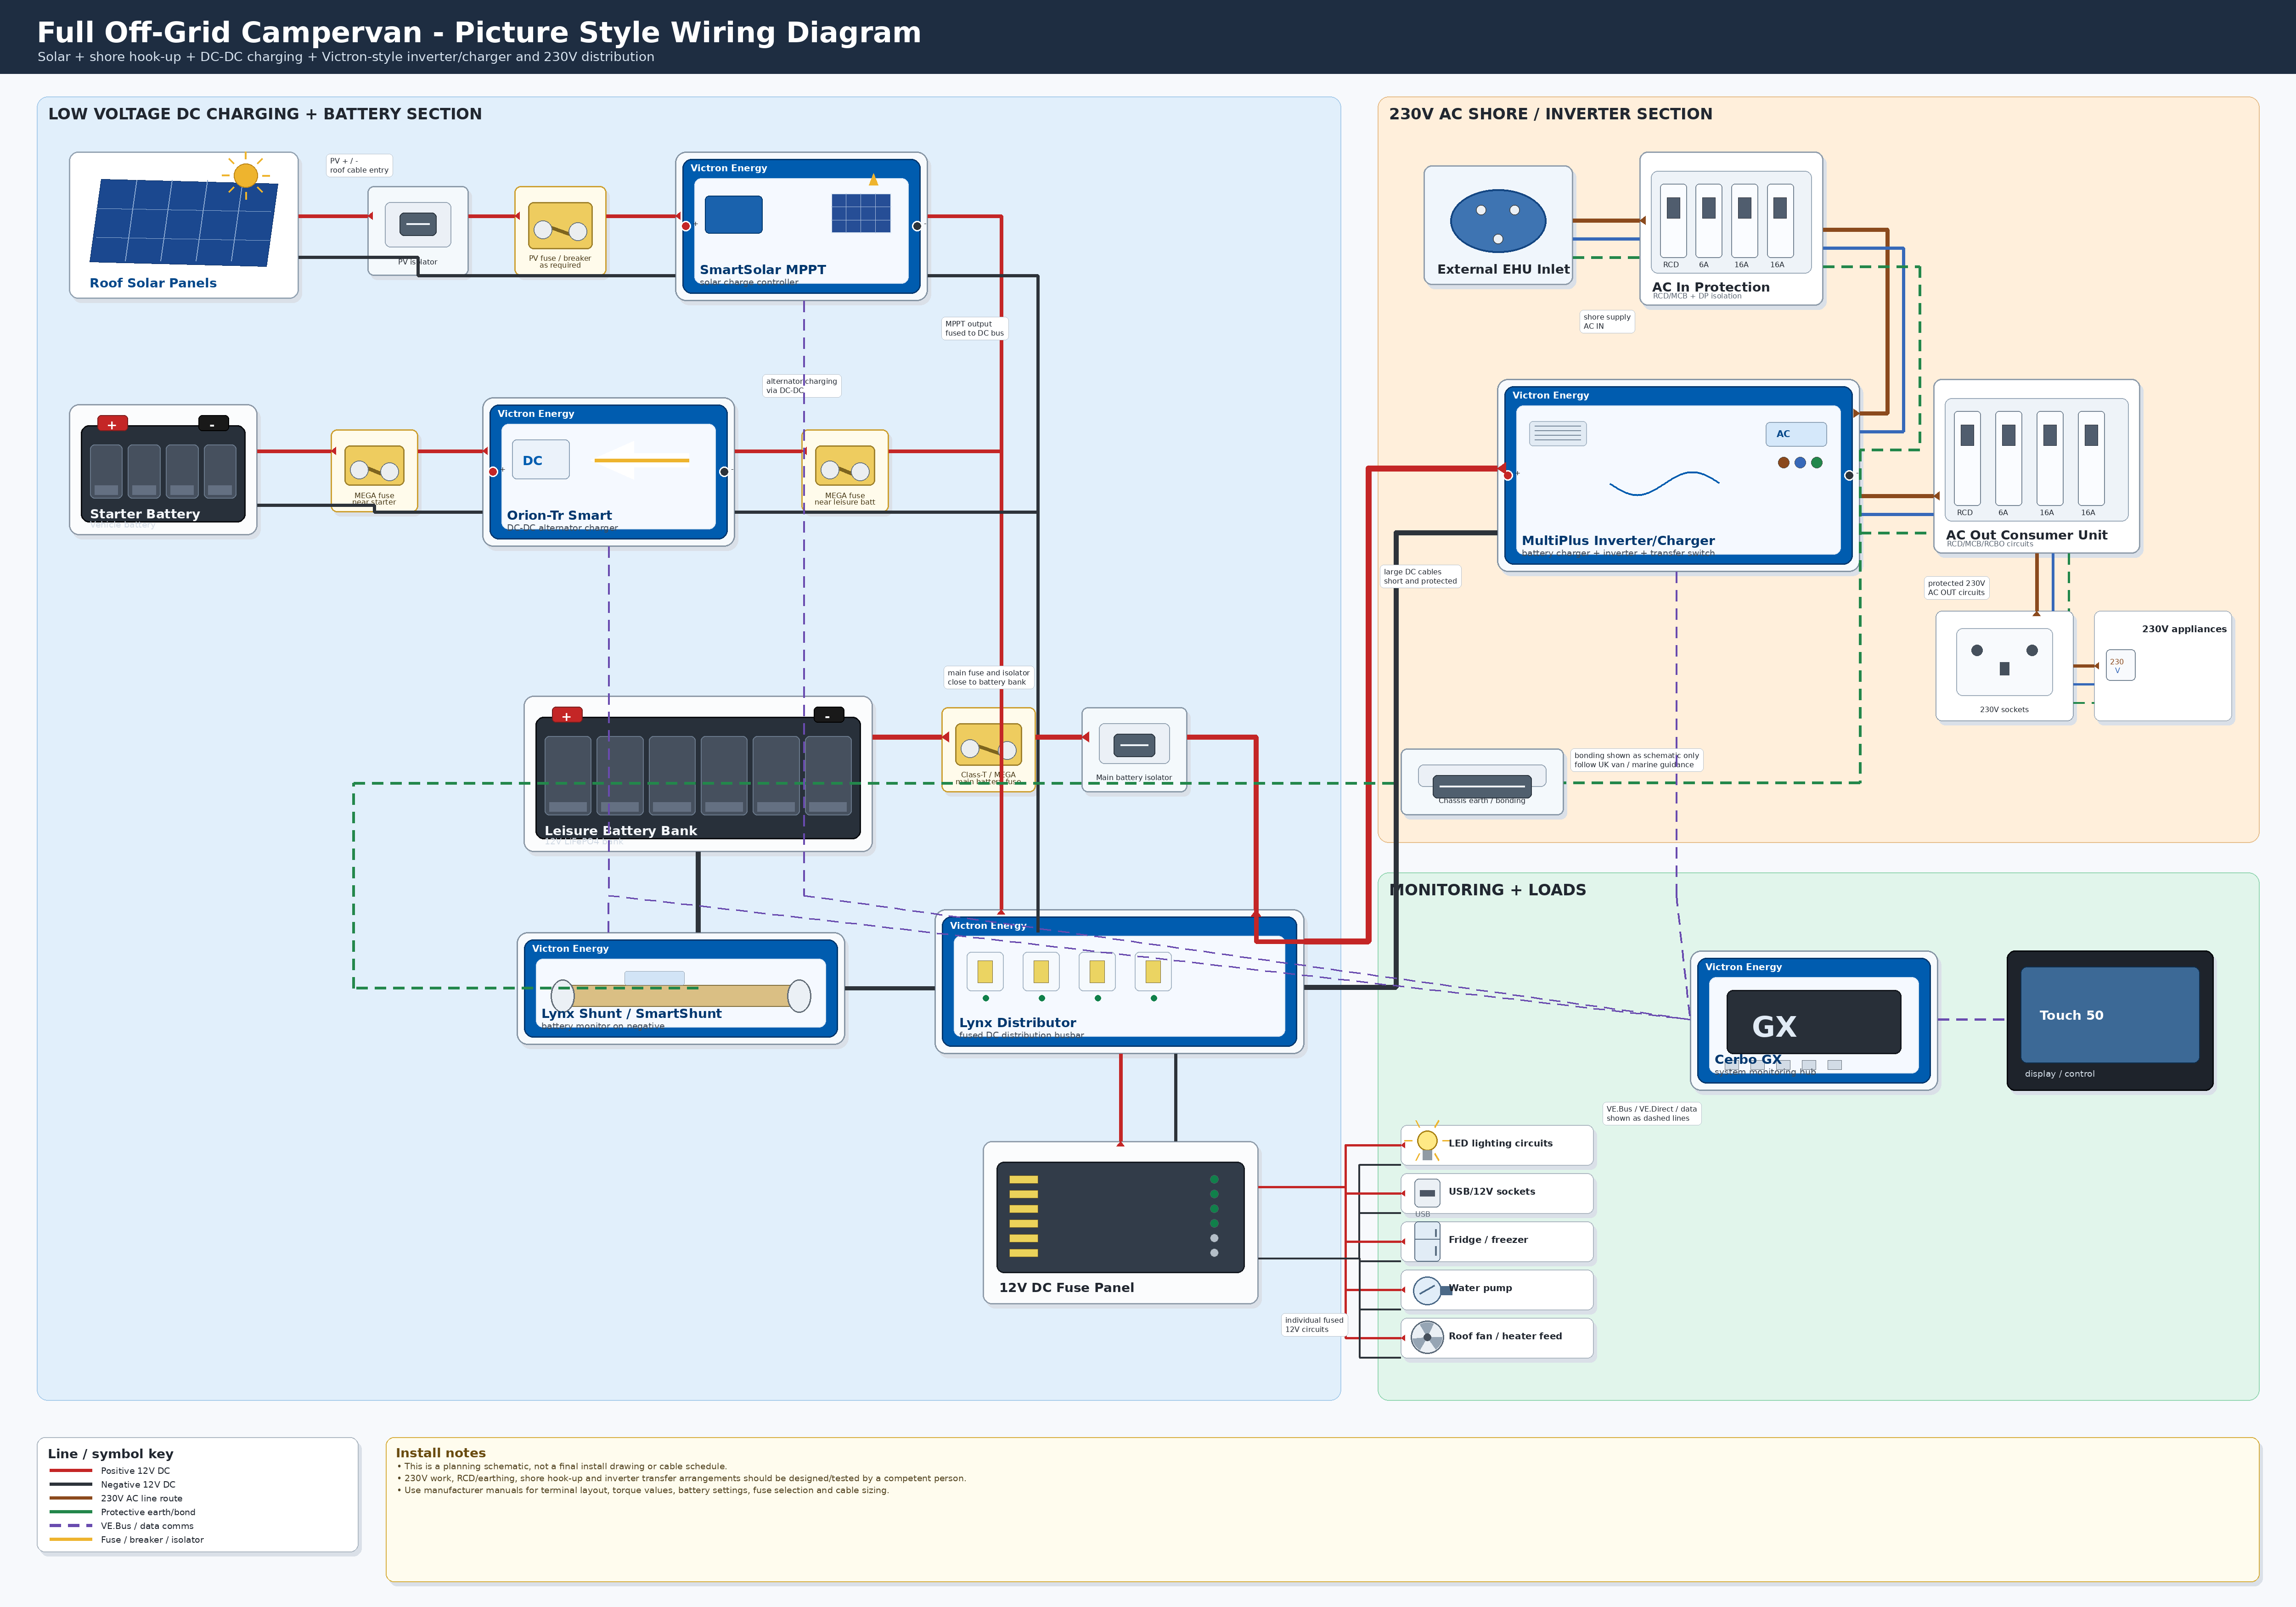Click the 6A breaker in AC In Protection
2296x1607 pixels.
coord(1708,221)
